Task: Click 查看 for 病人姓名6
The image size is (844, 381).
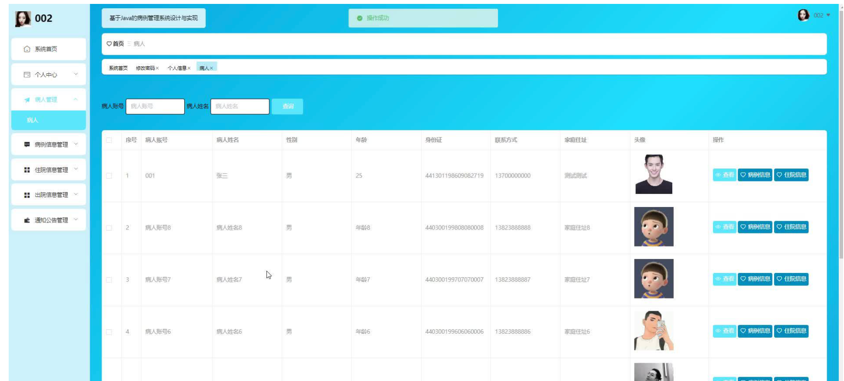Action: 724,331
